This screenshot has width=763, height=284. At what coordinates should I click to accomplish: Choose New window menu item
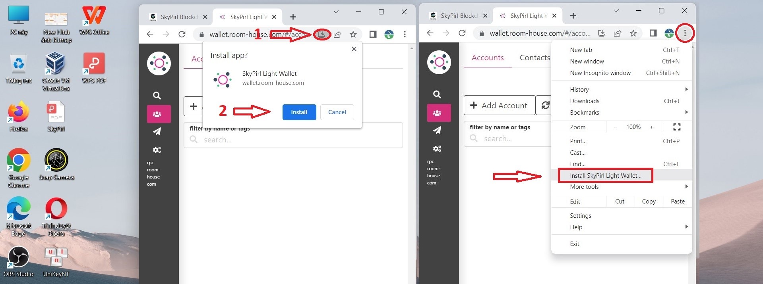(x=622, y=61)
